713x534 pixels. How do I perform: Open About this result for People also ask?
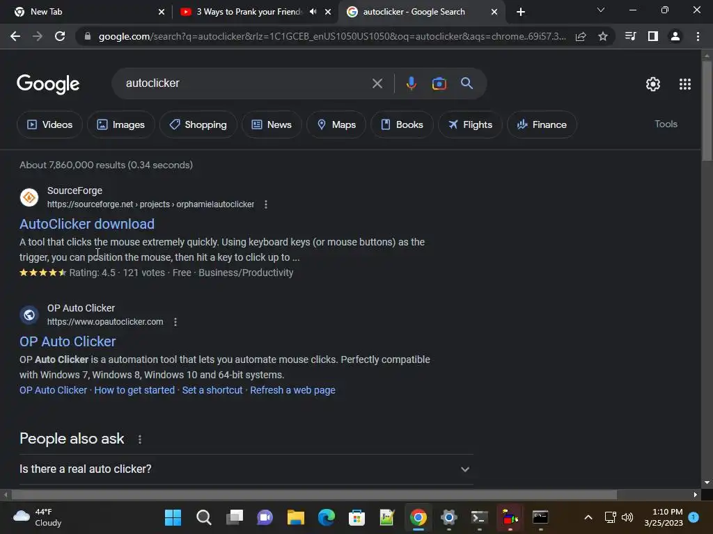coord(140,439)
